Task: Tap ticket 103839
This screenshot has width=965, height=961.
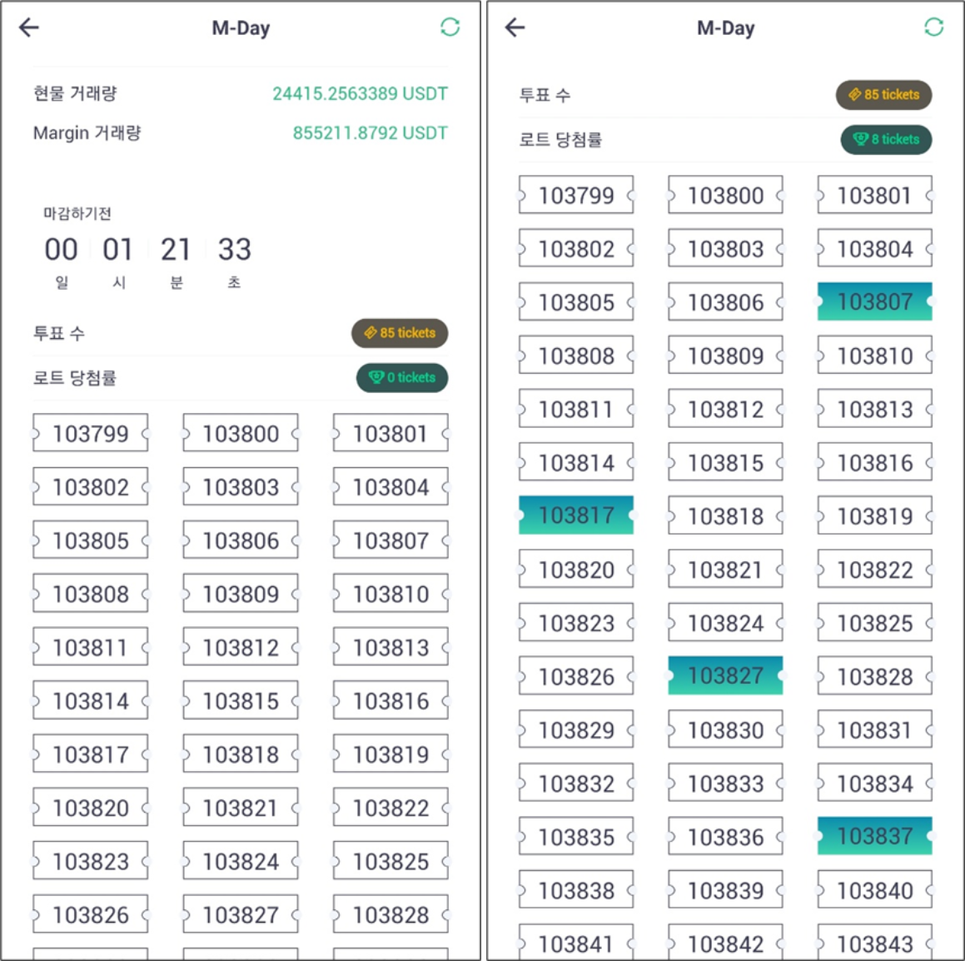Action: [725, 890]
